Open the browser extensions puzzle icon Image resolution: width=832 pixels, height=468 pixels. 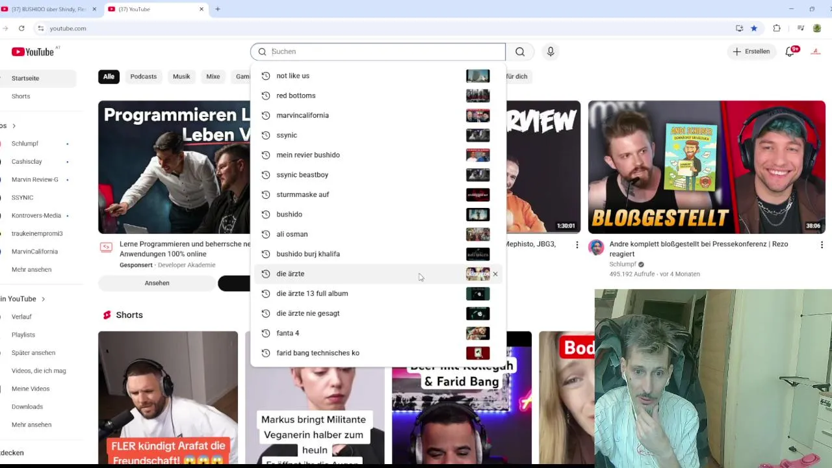point(777,28)
